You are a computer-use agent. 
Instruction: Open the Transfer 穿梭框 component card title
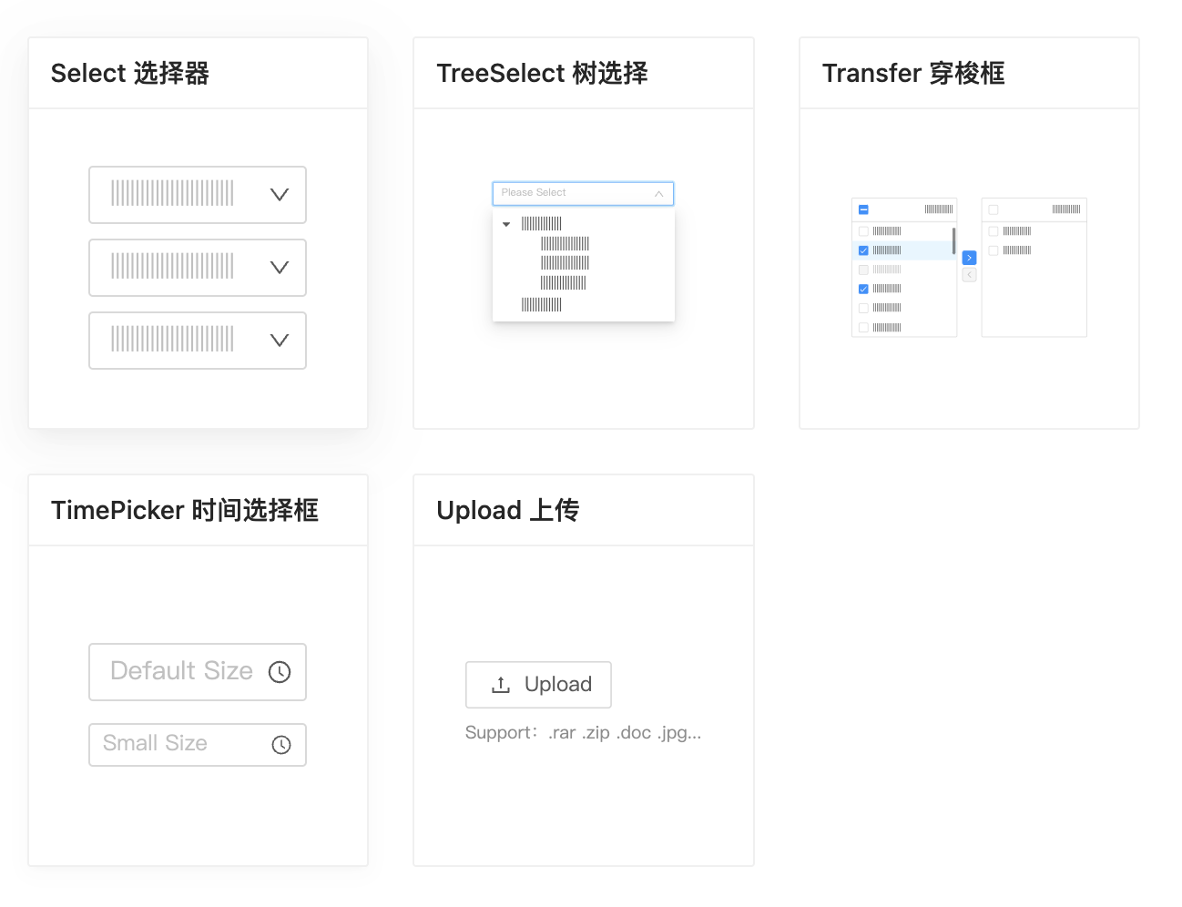(x=913, y=73)
